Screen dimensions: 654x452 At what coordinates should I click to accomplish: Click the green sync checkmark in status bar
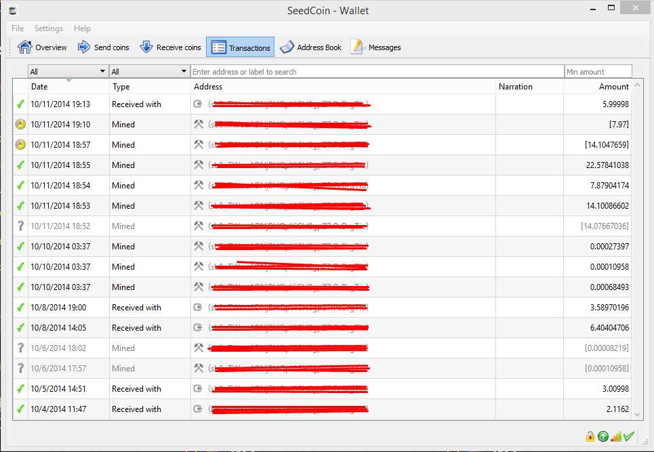[x=628, y=436]
